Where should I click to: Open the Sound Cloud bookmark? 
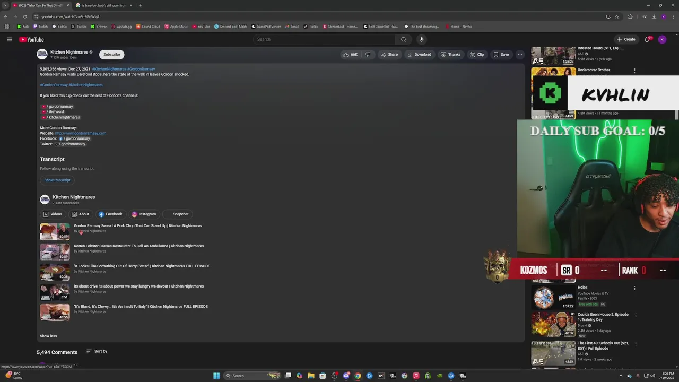pyautogui.click(x=148, y=27)
